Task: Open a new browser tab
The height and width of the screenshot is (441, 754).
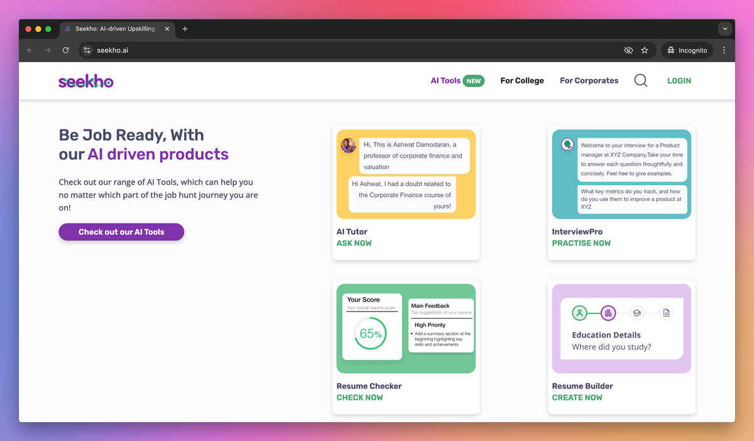Action: 185,29
